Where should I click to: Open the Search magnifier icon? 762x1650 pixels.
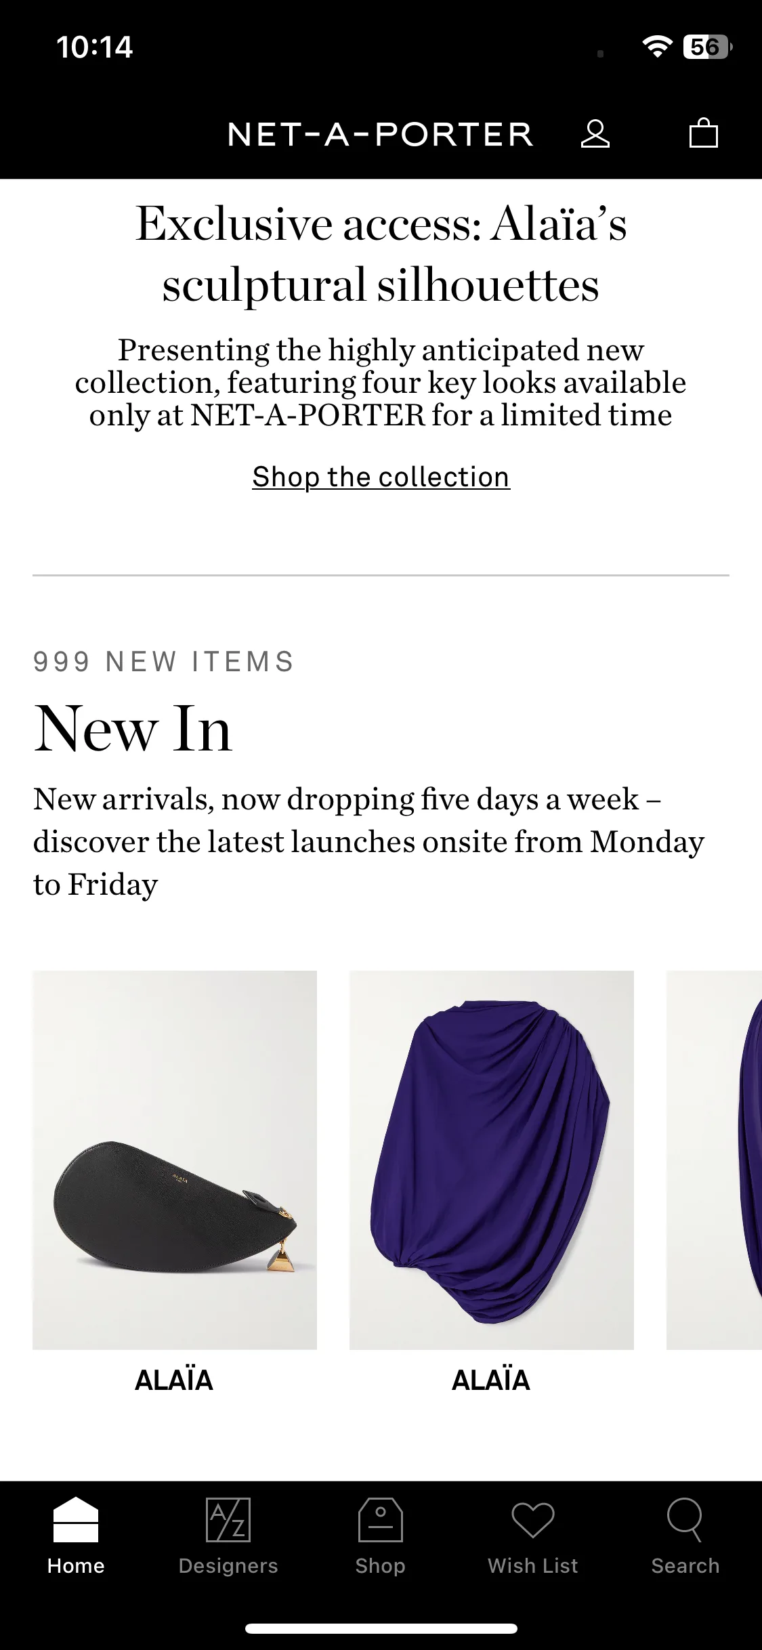(x=685, y=1519)
